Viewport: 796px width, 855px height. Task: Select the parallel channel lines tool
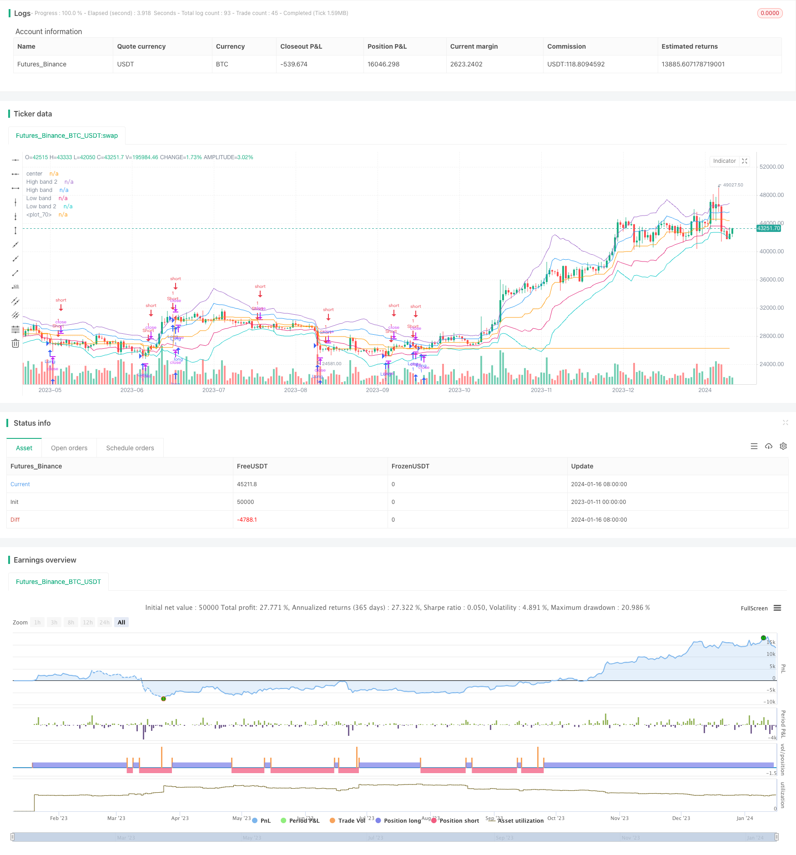click(x=15, y=301)
